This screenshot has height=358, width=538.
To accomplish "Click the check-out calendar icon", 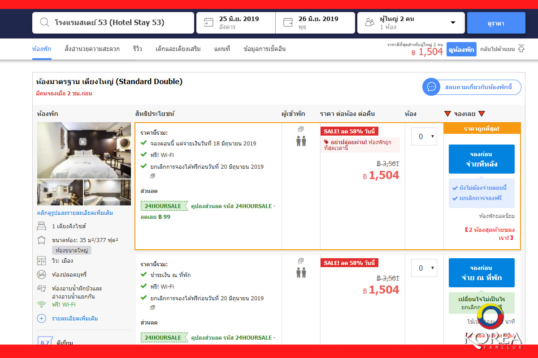I will tap(288, 22).
